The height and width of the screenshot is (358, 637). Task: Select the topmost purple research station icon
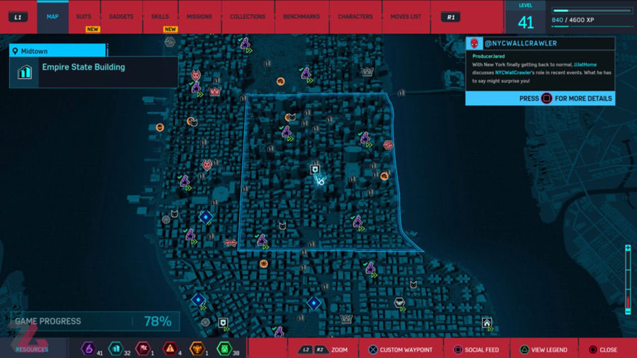coord(245,43)
